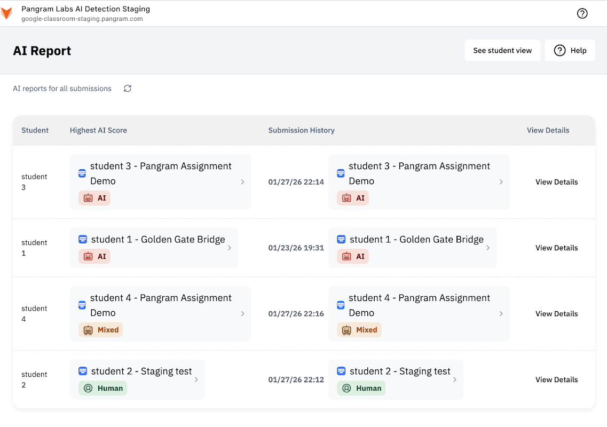Expand student 4 Highest AI Score chevron
Viewport: 607px width, 427px height.
coord(242,314)
